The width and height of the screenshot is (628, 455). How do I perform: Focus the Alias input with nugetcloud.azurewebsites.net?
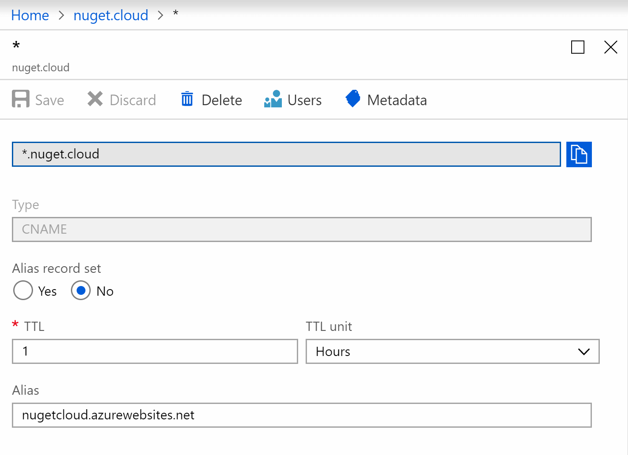point(302,415)
